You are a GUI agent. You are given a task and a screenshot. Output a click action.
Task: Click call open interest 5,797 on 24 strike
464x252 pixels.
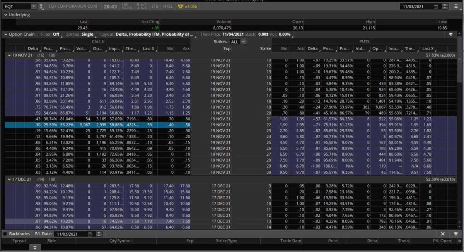point(101,137)
